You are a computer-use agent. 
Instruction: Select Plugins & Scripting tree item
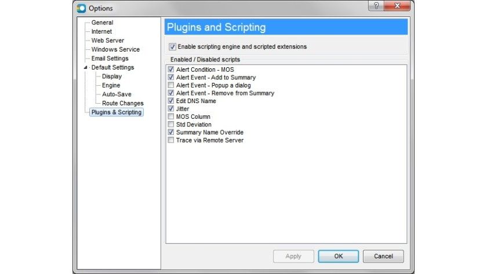coord(117,112)
